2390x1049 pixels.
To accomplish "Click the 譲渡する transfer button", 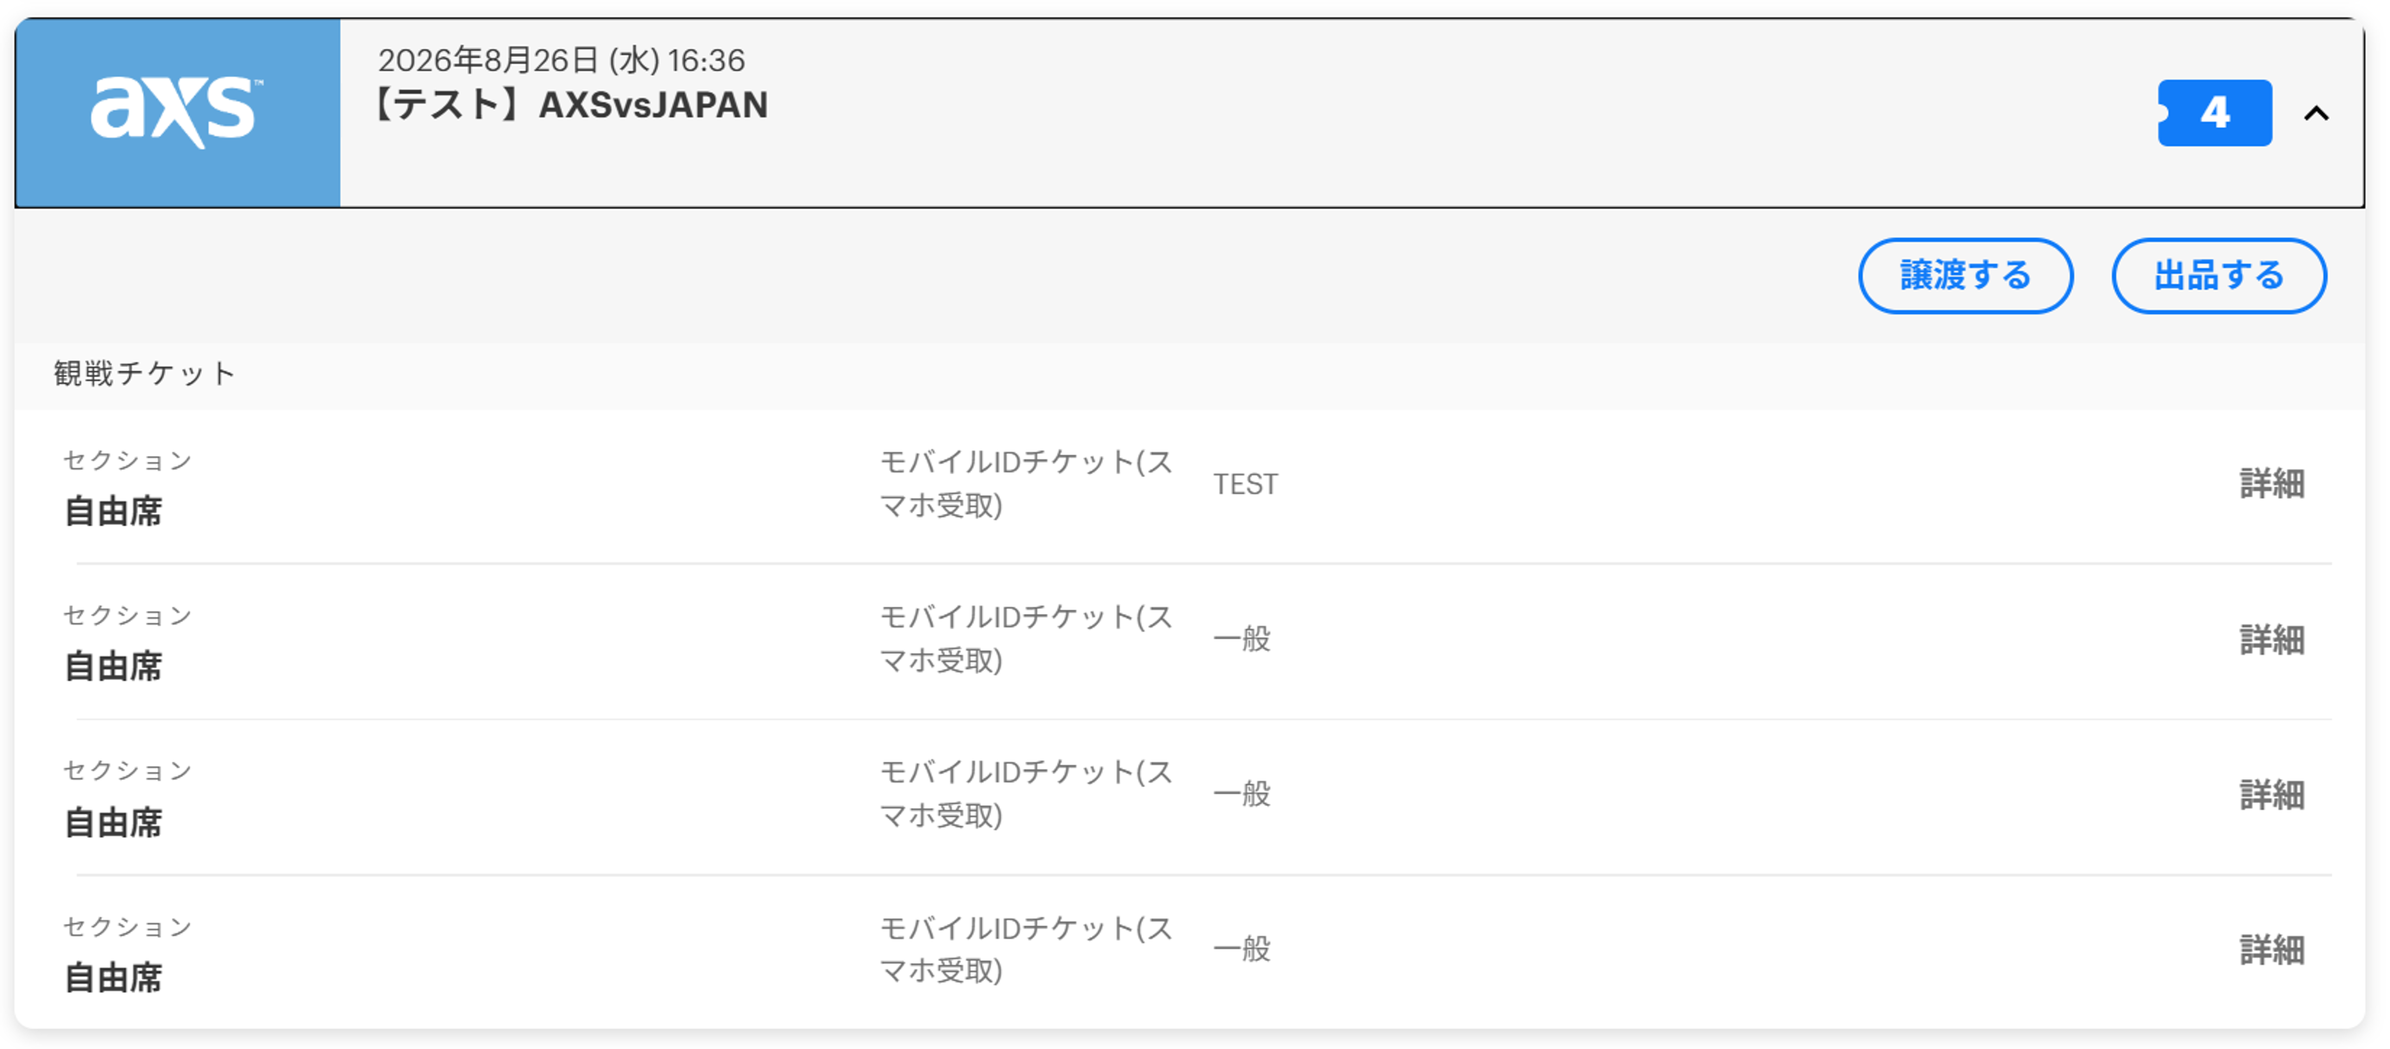I will (x=1965, y=275).
